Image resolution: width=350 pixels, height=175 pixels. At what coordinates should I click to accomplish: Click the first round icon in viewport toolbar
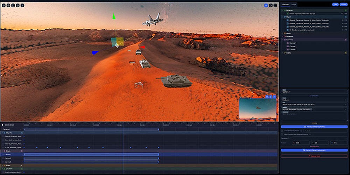(3, 5)
